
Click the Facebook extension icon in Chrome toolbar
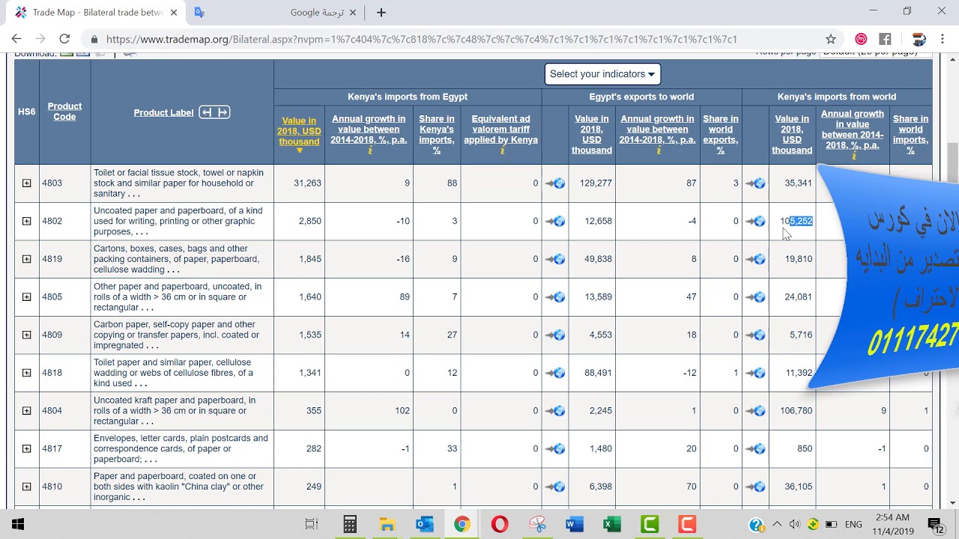pyautogui.click(x=885, y=39)
